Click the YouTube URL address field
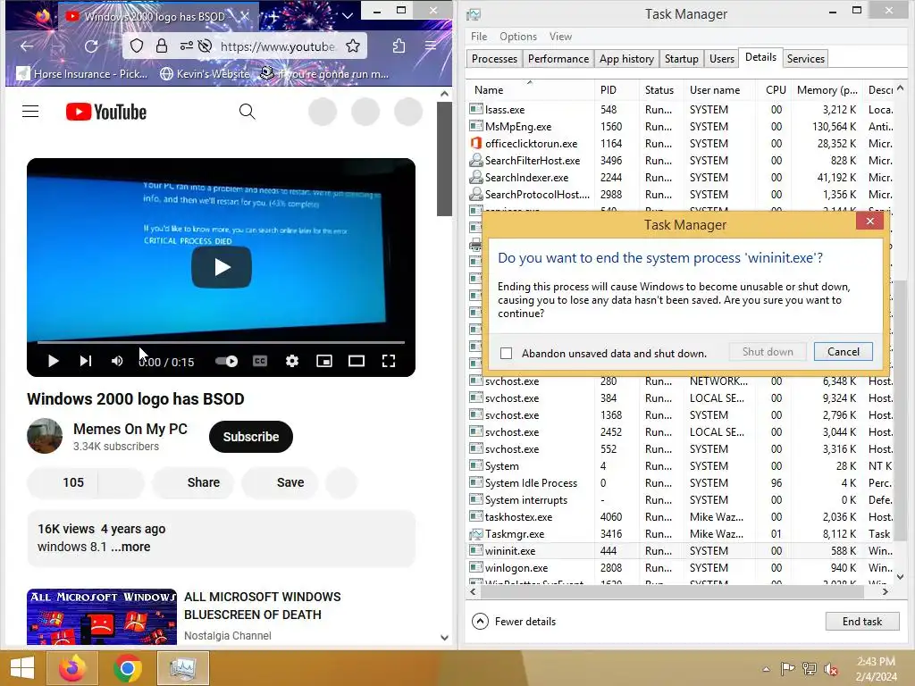 (x=278, y=46)
